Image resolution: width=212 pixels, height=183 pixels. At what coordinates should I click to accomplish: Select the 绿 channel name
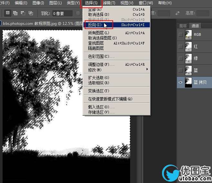tap(196, 58)
